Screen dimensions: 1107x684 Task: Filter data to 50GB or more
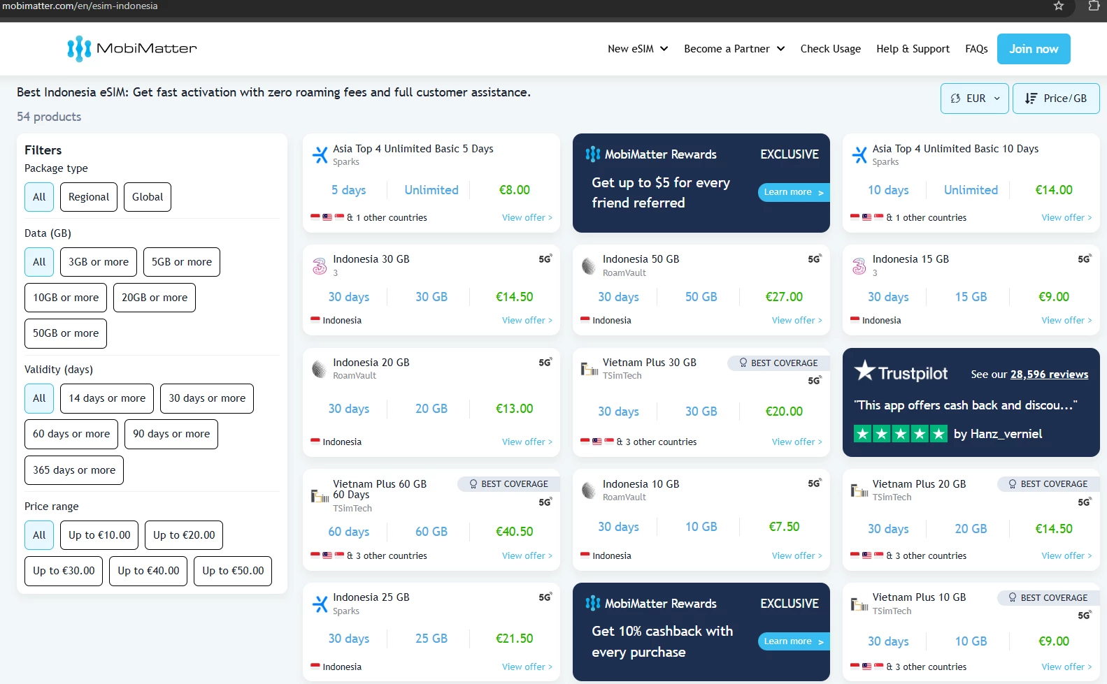pos(66,333)
